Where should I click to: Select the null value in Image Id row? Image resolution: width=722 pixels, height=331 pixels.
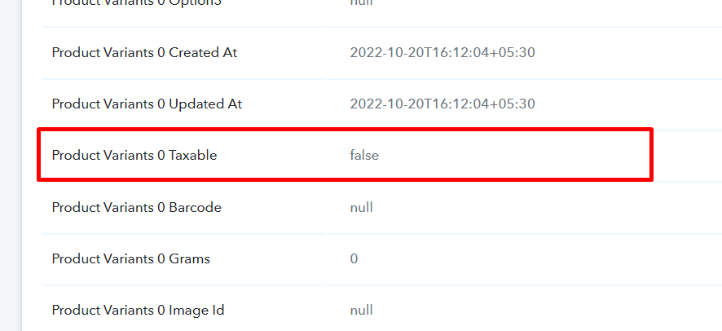361,311
